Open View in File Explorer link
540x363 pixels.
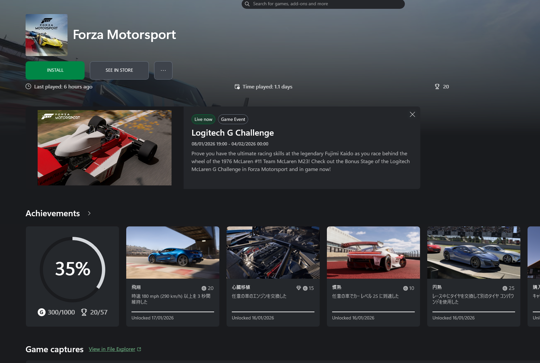[x=112, y=349]
